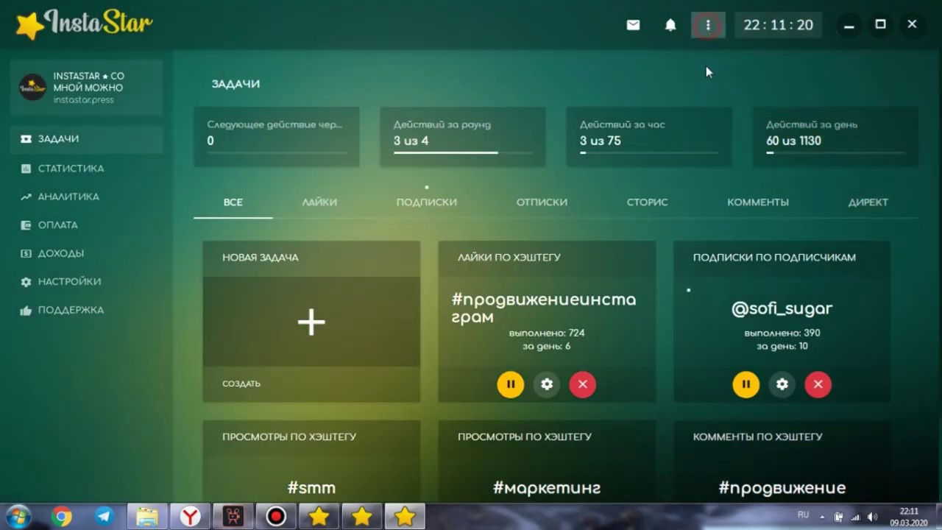Select the #smm views task card
This screenshot has width=942, height=530.
(311, 462)
